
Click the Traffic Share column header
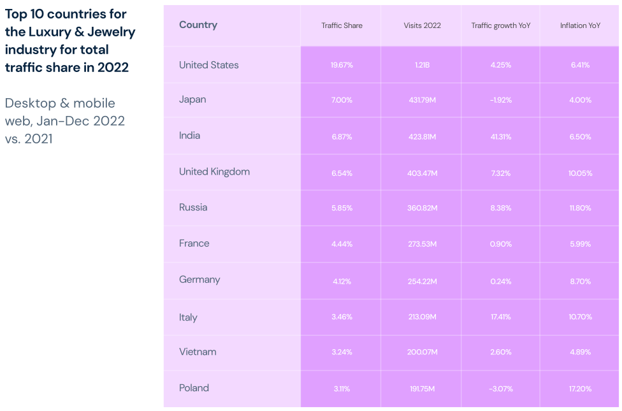click(x=342, y=25)
